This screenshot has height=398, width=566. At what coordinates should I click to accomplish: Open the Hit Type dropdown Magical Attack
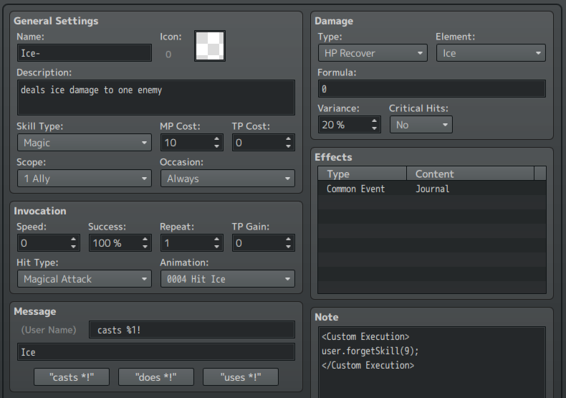pos(85,279)
